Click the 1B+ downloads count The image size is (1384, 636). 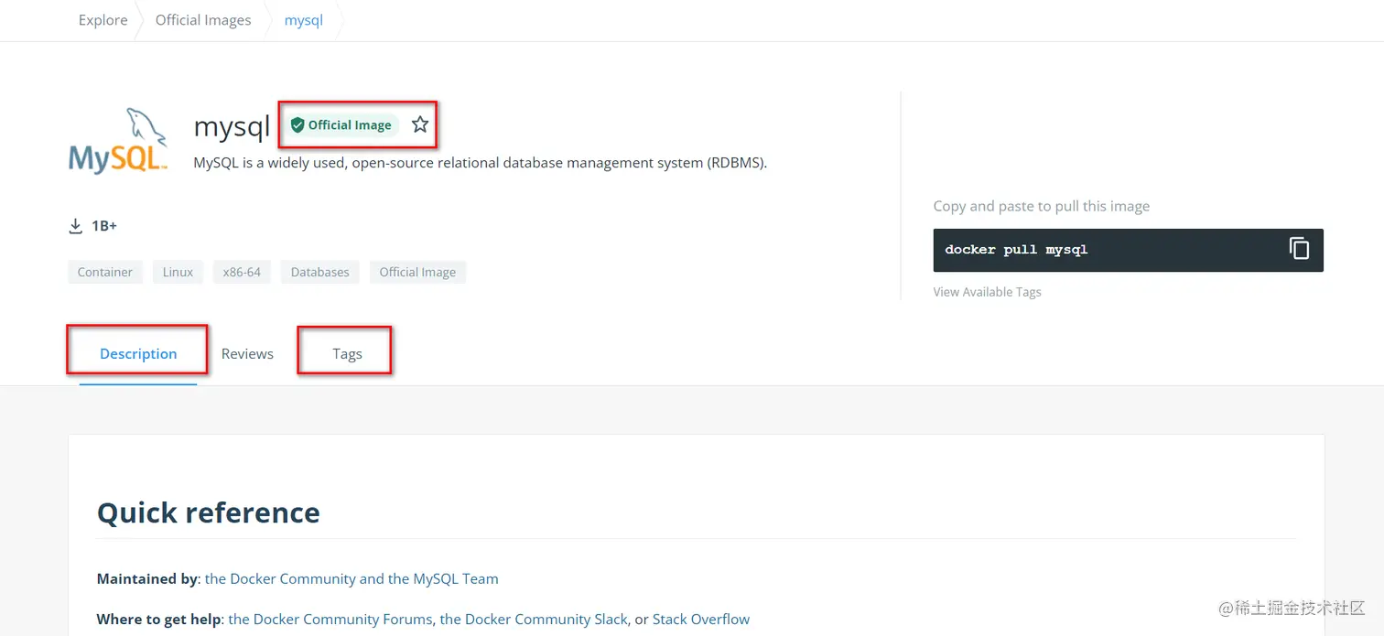point(104,225)
